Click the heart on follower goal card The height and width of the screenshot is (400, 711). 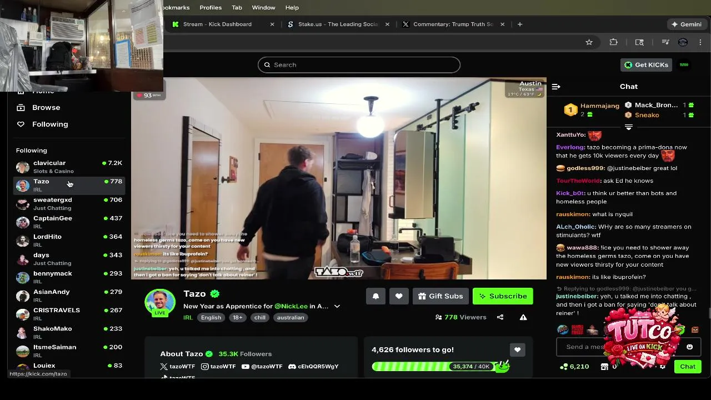coord(517,349)
